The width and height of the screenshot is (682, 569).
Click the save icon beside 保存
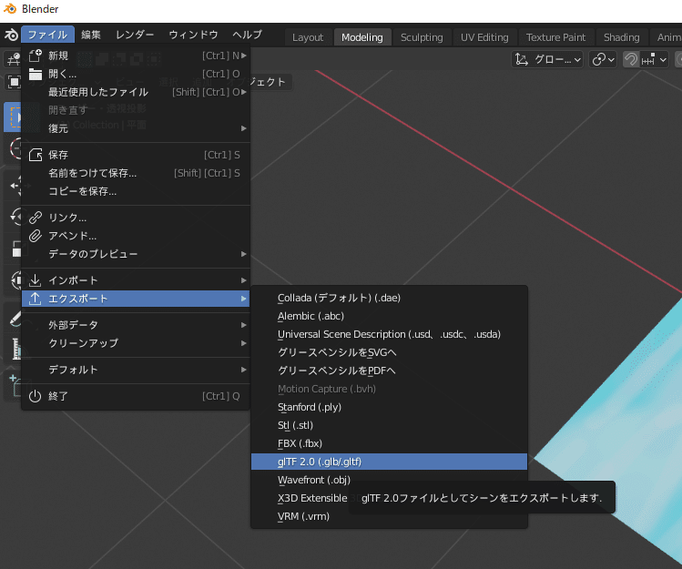click(x=36, y=155)
